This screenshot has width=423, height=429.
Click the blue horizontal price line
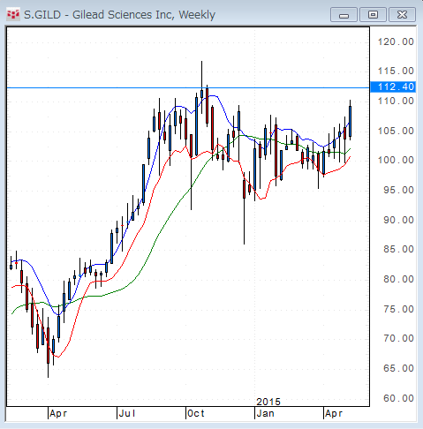(188, 87)
